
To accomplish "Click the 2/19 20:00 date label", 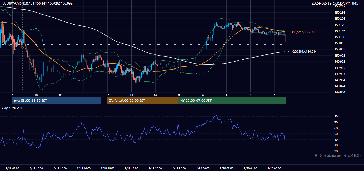I will pos(155,168).
